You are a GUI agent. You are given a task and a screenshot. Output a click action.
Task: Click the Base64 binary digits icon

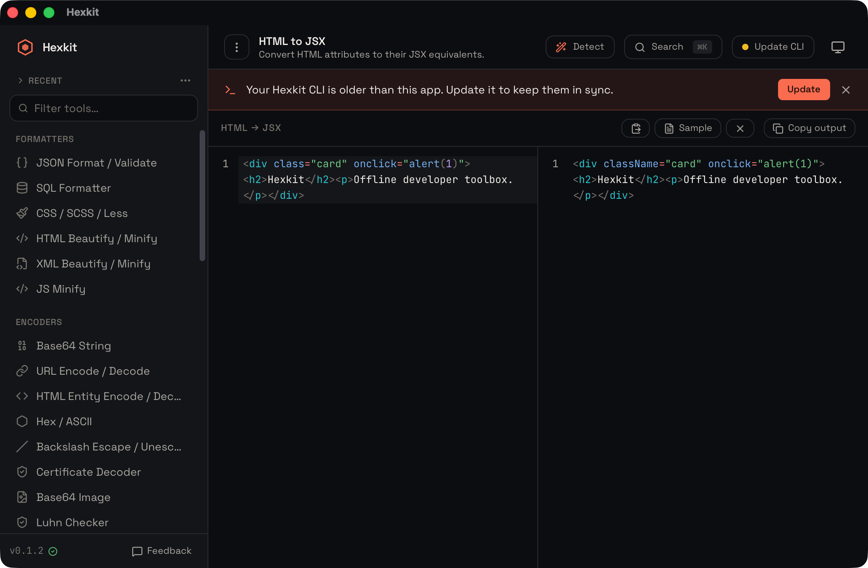(x=22, y=346)
